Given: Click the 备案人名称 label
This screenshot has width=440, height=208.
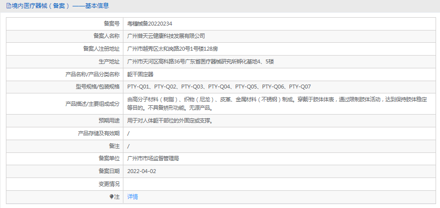Looking at the screenshot, I should point(106,36).
